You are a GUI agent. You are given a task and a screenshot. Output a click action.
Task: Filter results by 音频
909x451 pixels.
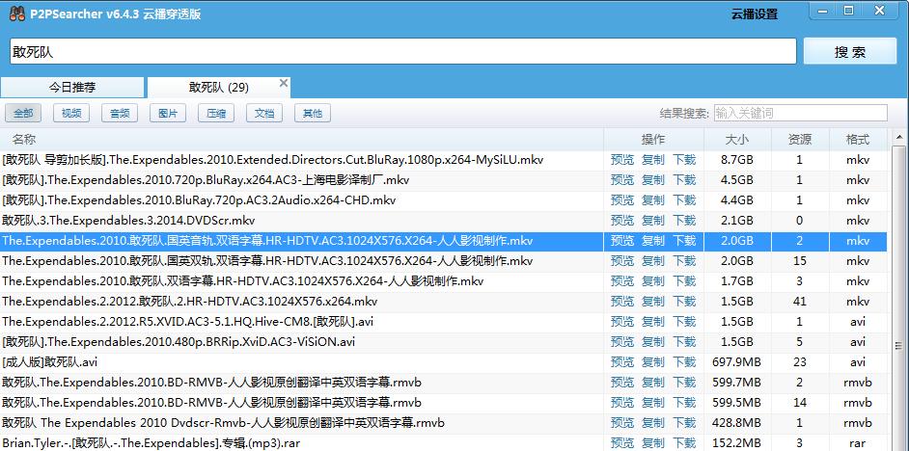tap(120, 114)
